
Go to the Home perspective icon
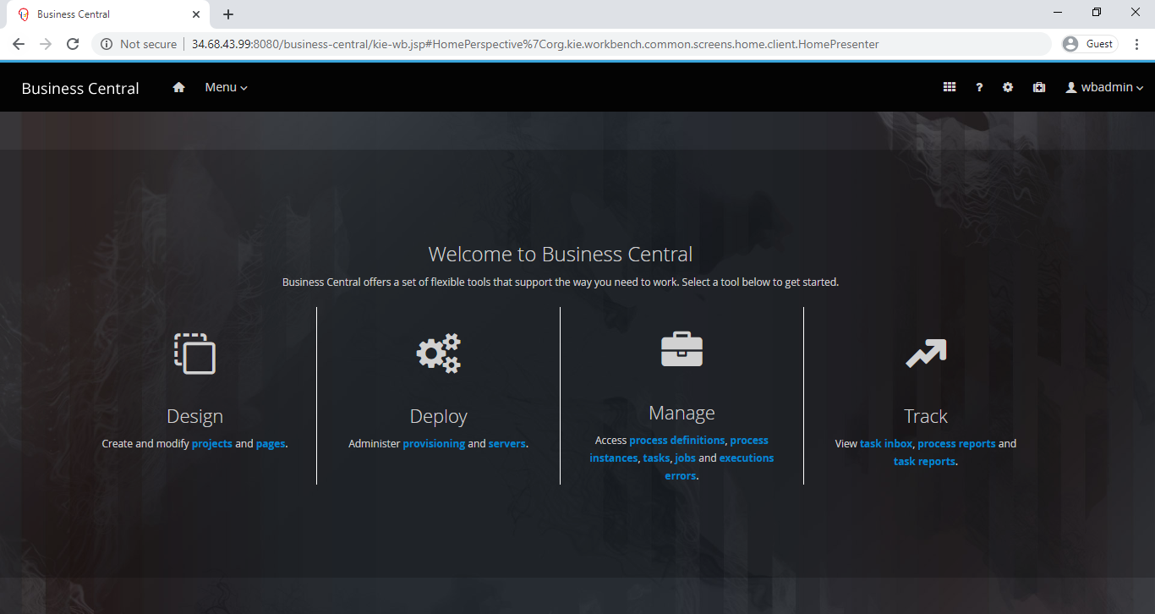click(x=178, y=87)
